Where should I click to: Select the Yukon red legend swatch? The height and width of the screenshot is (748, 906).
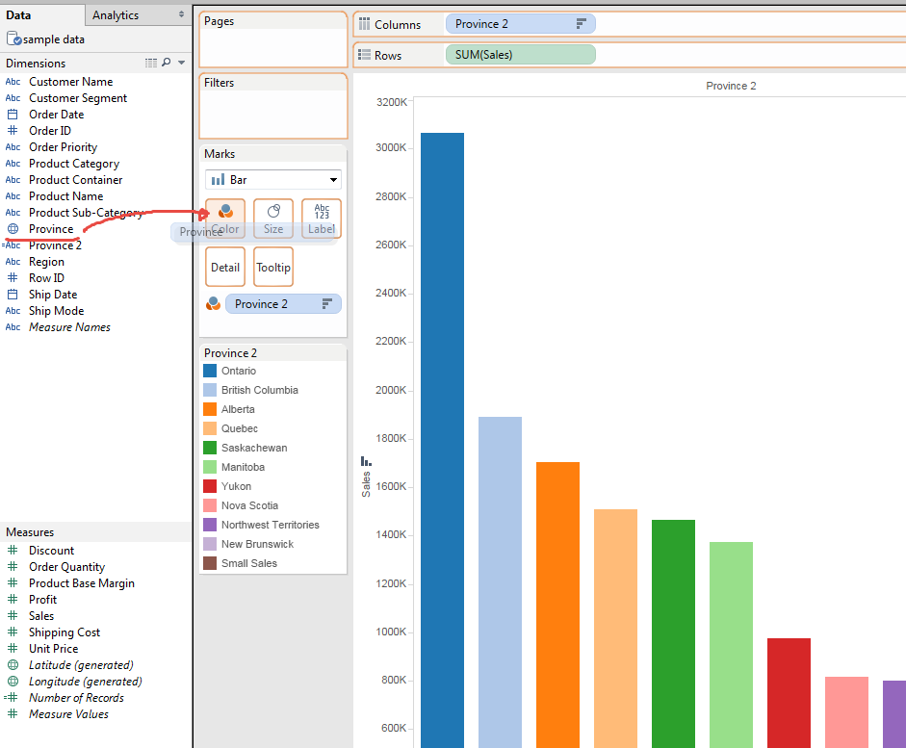pyautogui.click(x=210, y=486)
